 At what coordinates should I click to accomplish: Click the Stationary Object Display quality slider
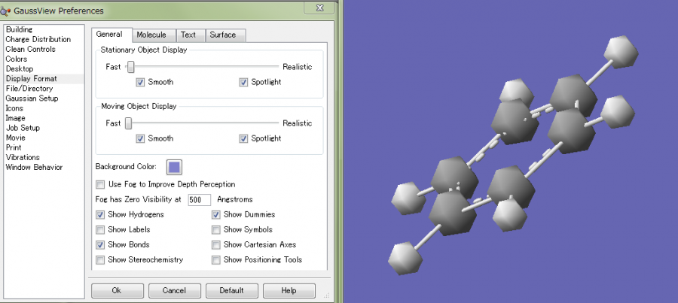point(130,67)
